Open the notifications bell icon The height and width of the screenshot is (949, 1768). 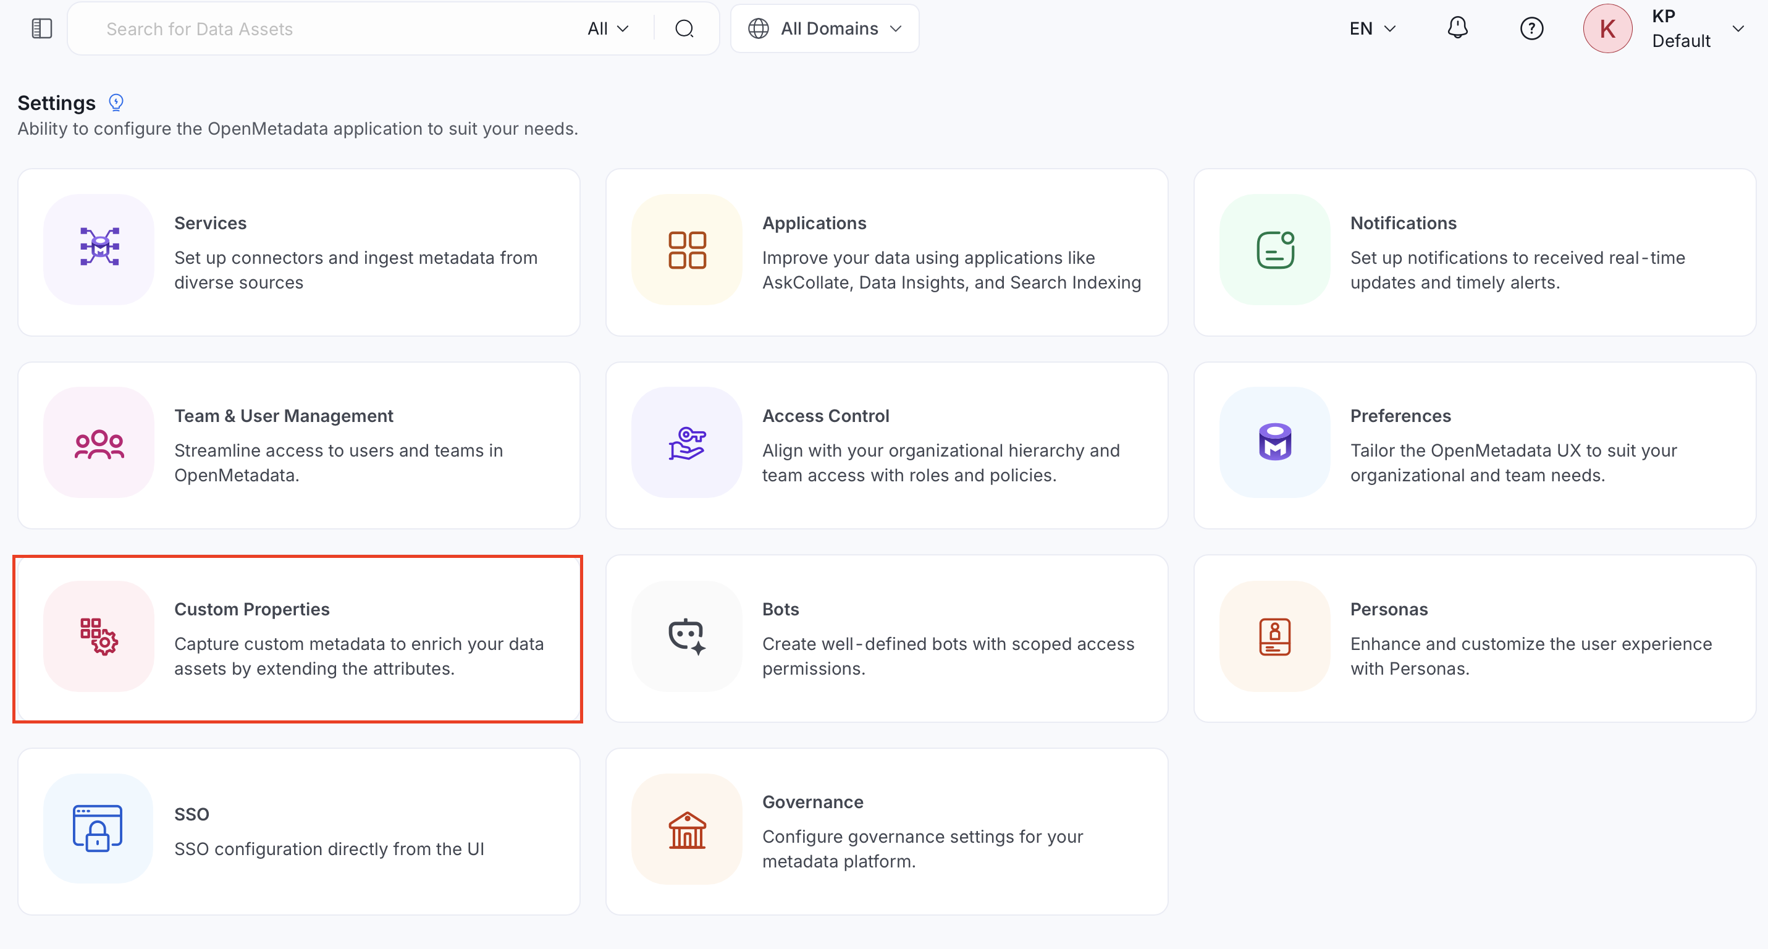tap(1457, 28)
